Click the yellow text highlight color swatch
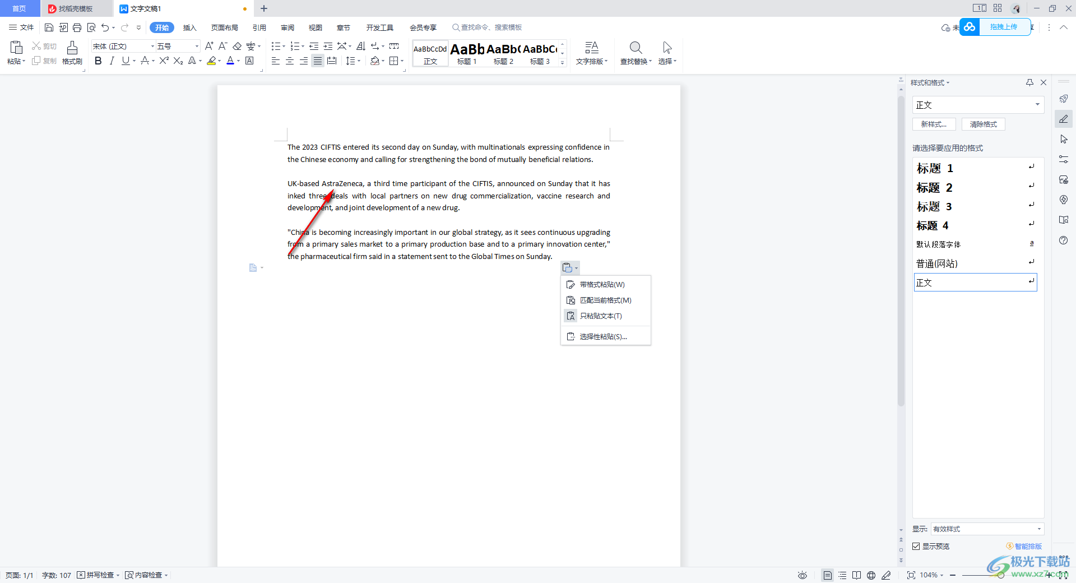1076x583 pixels. [211, 61]
